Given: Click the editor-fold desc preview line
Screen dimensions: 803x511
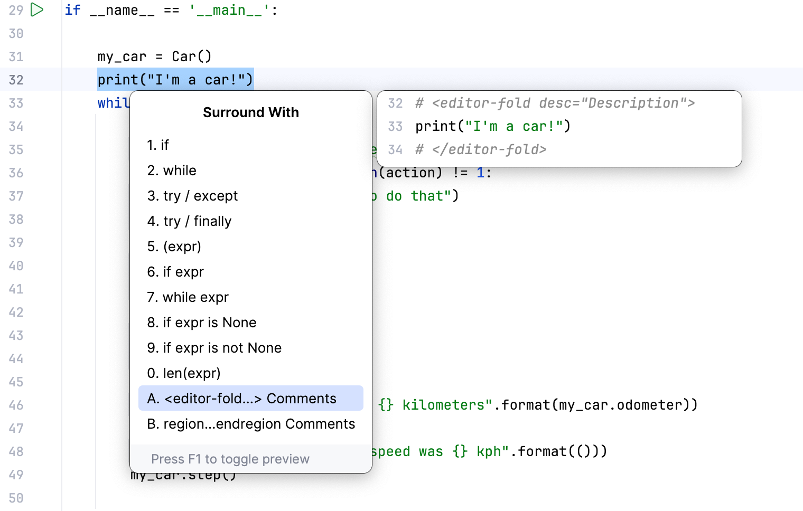Looking at the screenshot, I should (555, 103).
